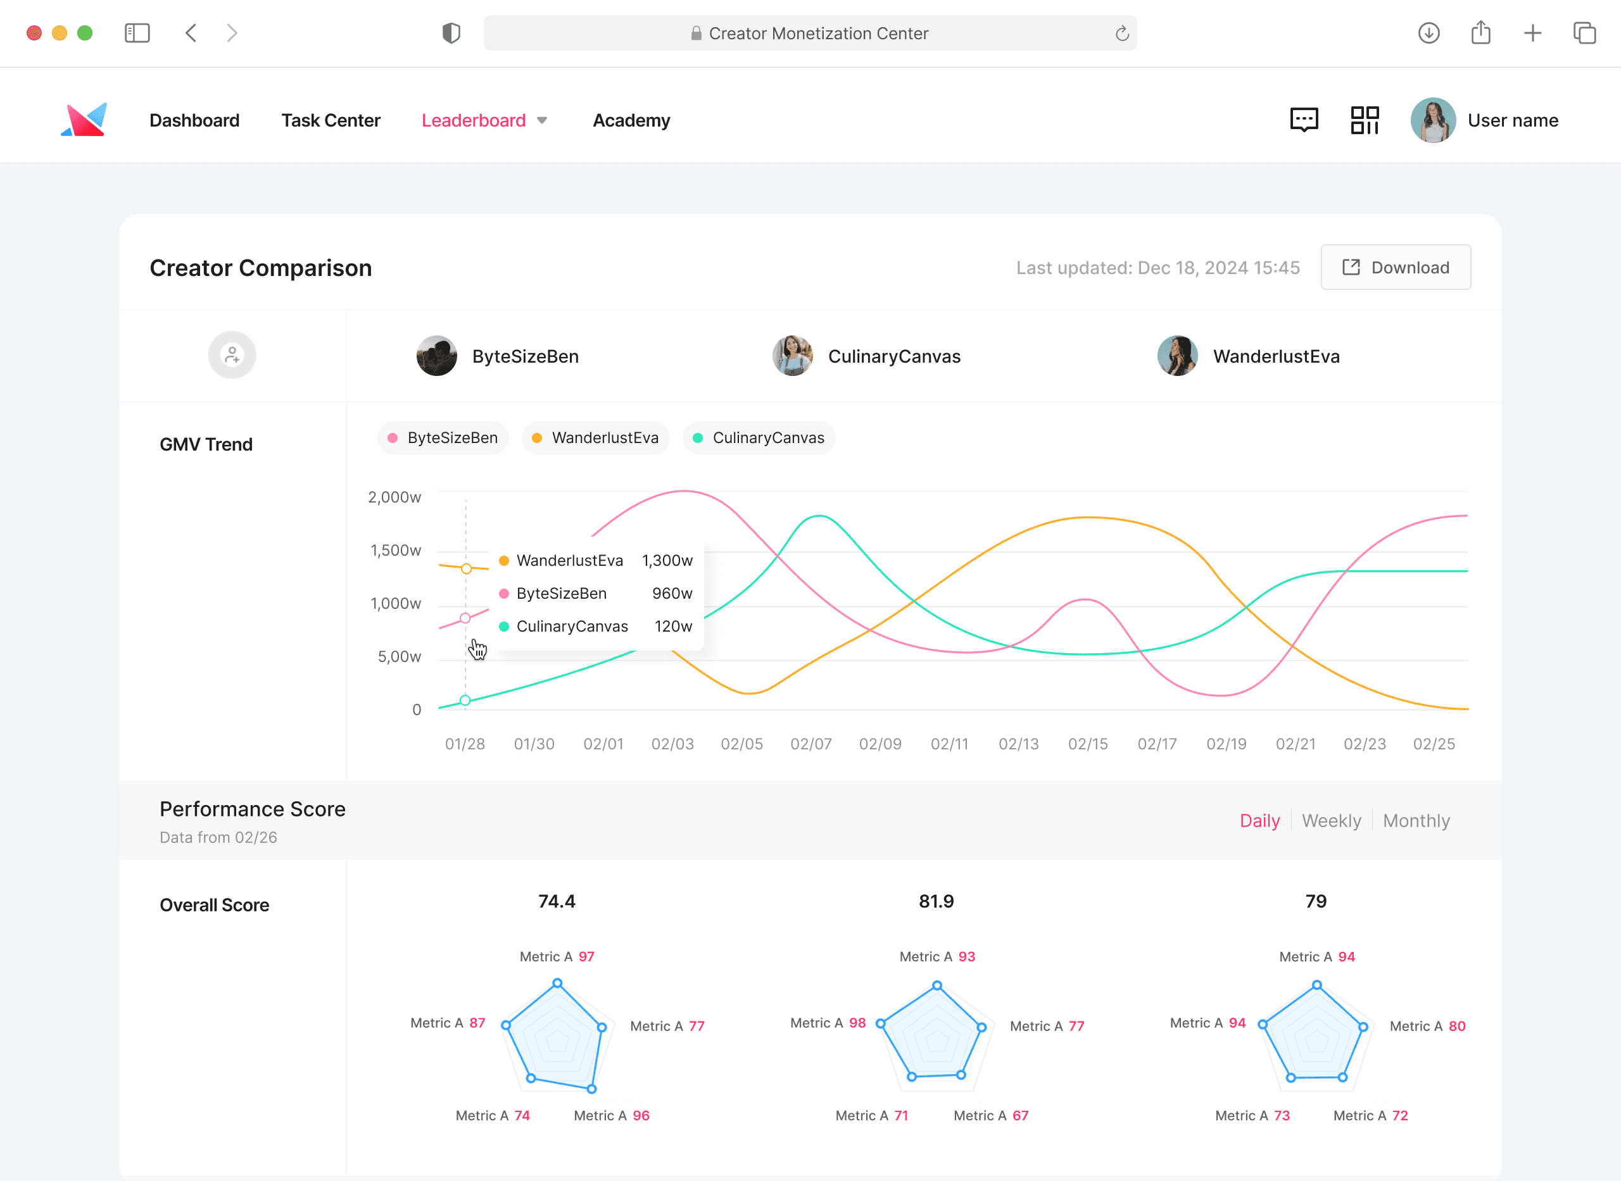Click the 81.9 overall score
This screenshot has width=1621, height=1181.
(x=936, y=901)
